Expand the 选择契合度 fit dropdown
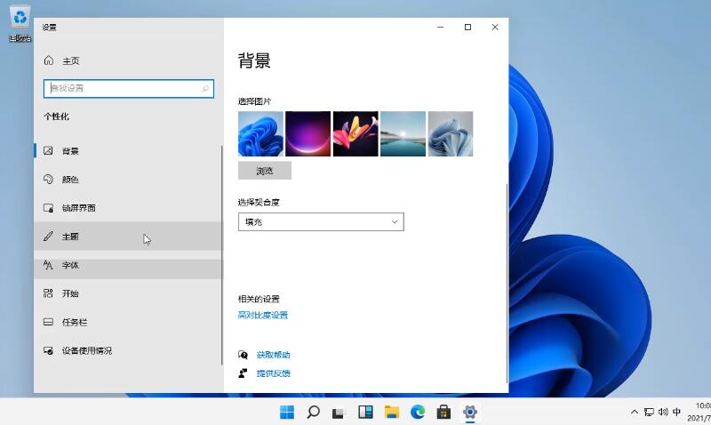This screenshot has width=711, height=425. [321, 221]
